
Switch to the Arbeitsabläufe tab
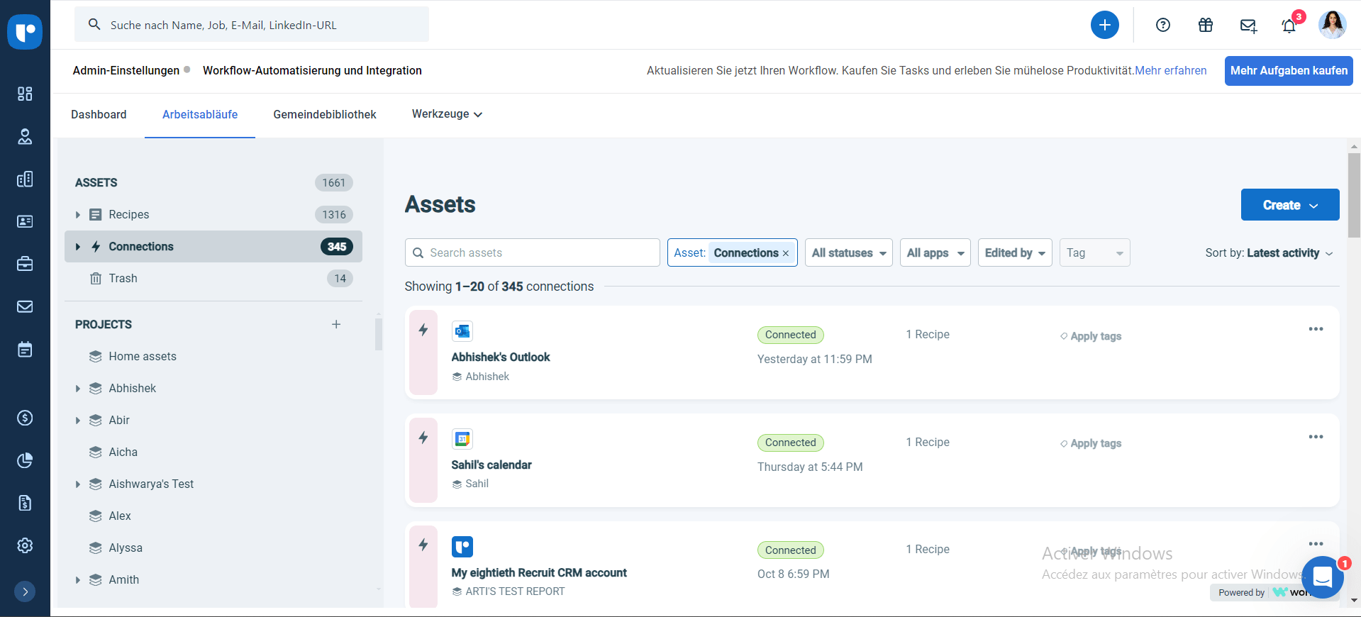tap(200, 114)
